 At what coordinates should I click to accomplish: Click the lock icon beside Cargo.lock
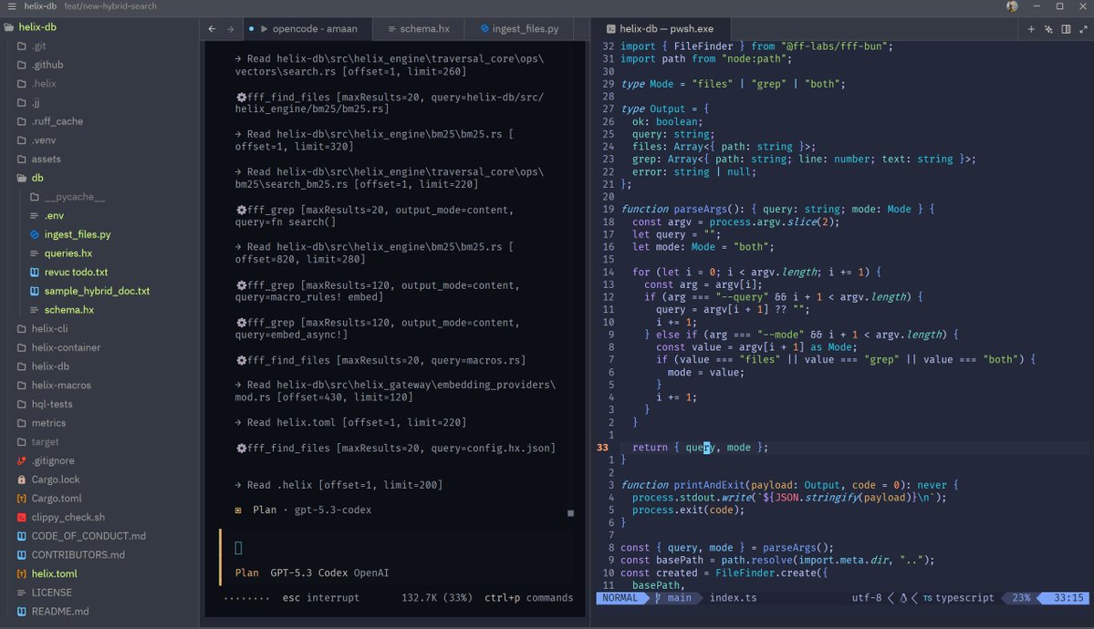coord(22,479)
